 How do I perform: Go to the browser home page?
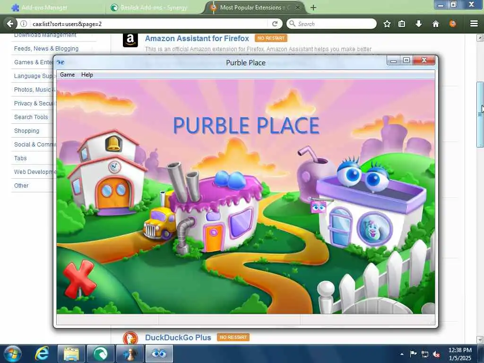435,24
